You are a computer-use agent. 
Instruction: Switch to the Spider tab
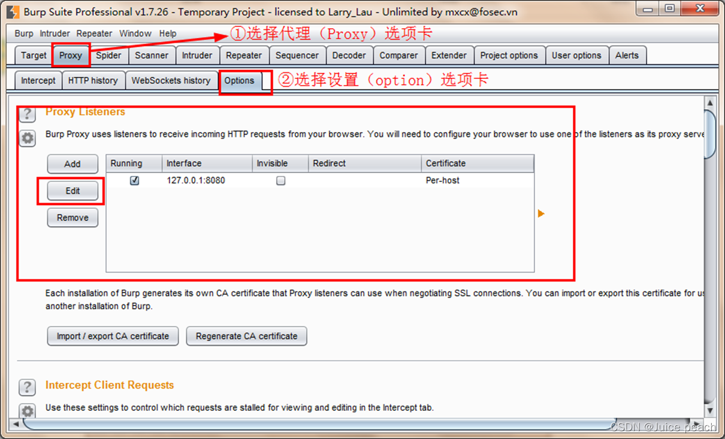click(x=108, y=55)
